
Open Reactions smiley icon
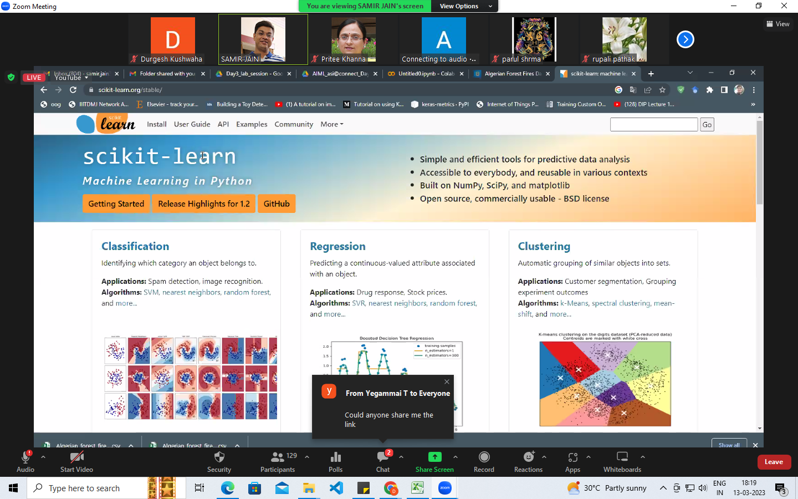529,457
